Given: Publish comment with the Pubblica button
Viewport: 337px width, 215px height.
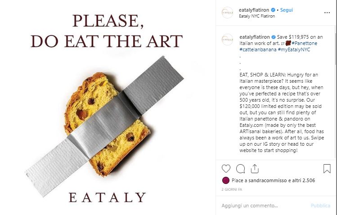Looking at the screenshot, I should pyautogui.click(x=320, y=206).
